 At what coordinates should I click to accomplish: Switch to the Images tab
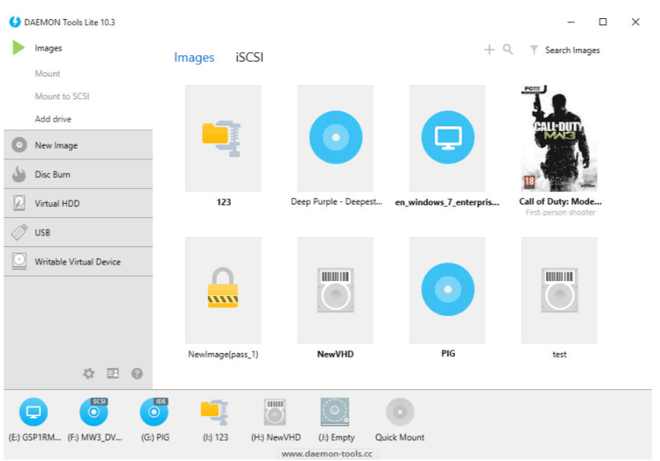click(194, 58)
